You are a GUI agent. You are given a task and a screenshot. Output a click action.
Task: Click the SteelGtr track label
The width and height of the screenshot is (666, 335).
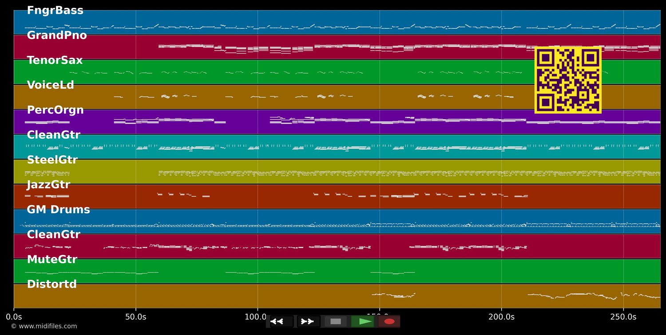[x=52, y=160]
